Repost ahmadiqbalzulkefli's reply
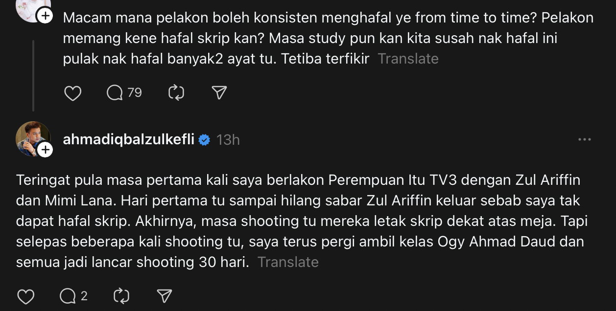The image size is (616, 311). [121, 296]
